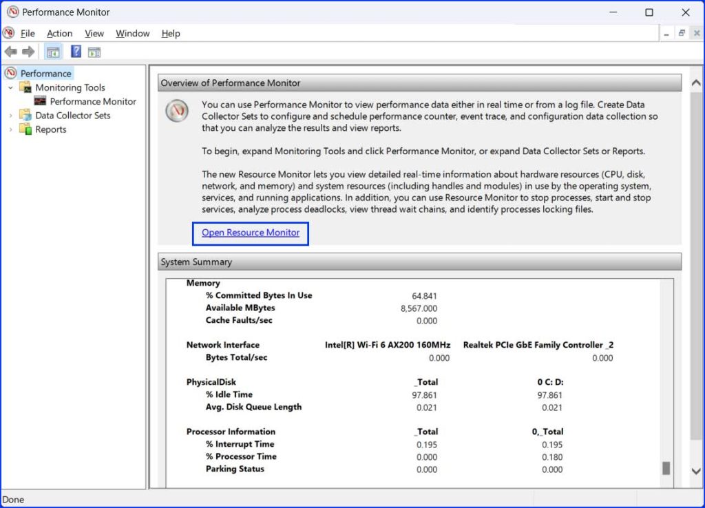Click the Forward arrow toolbar icon
Screen dimensions: 705x508
coord(28,52)
